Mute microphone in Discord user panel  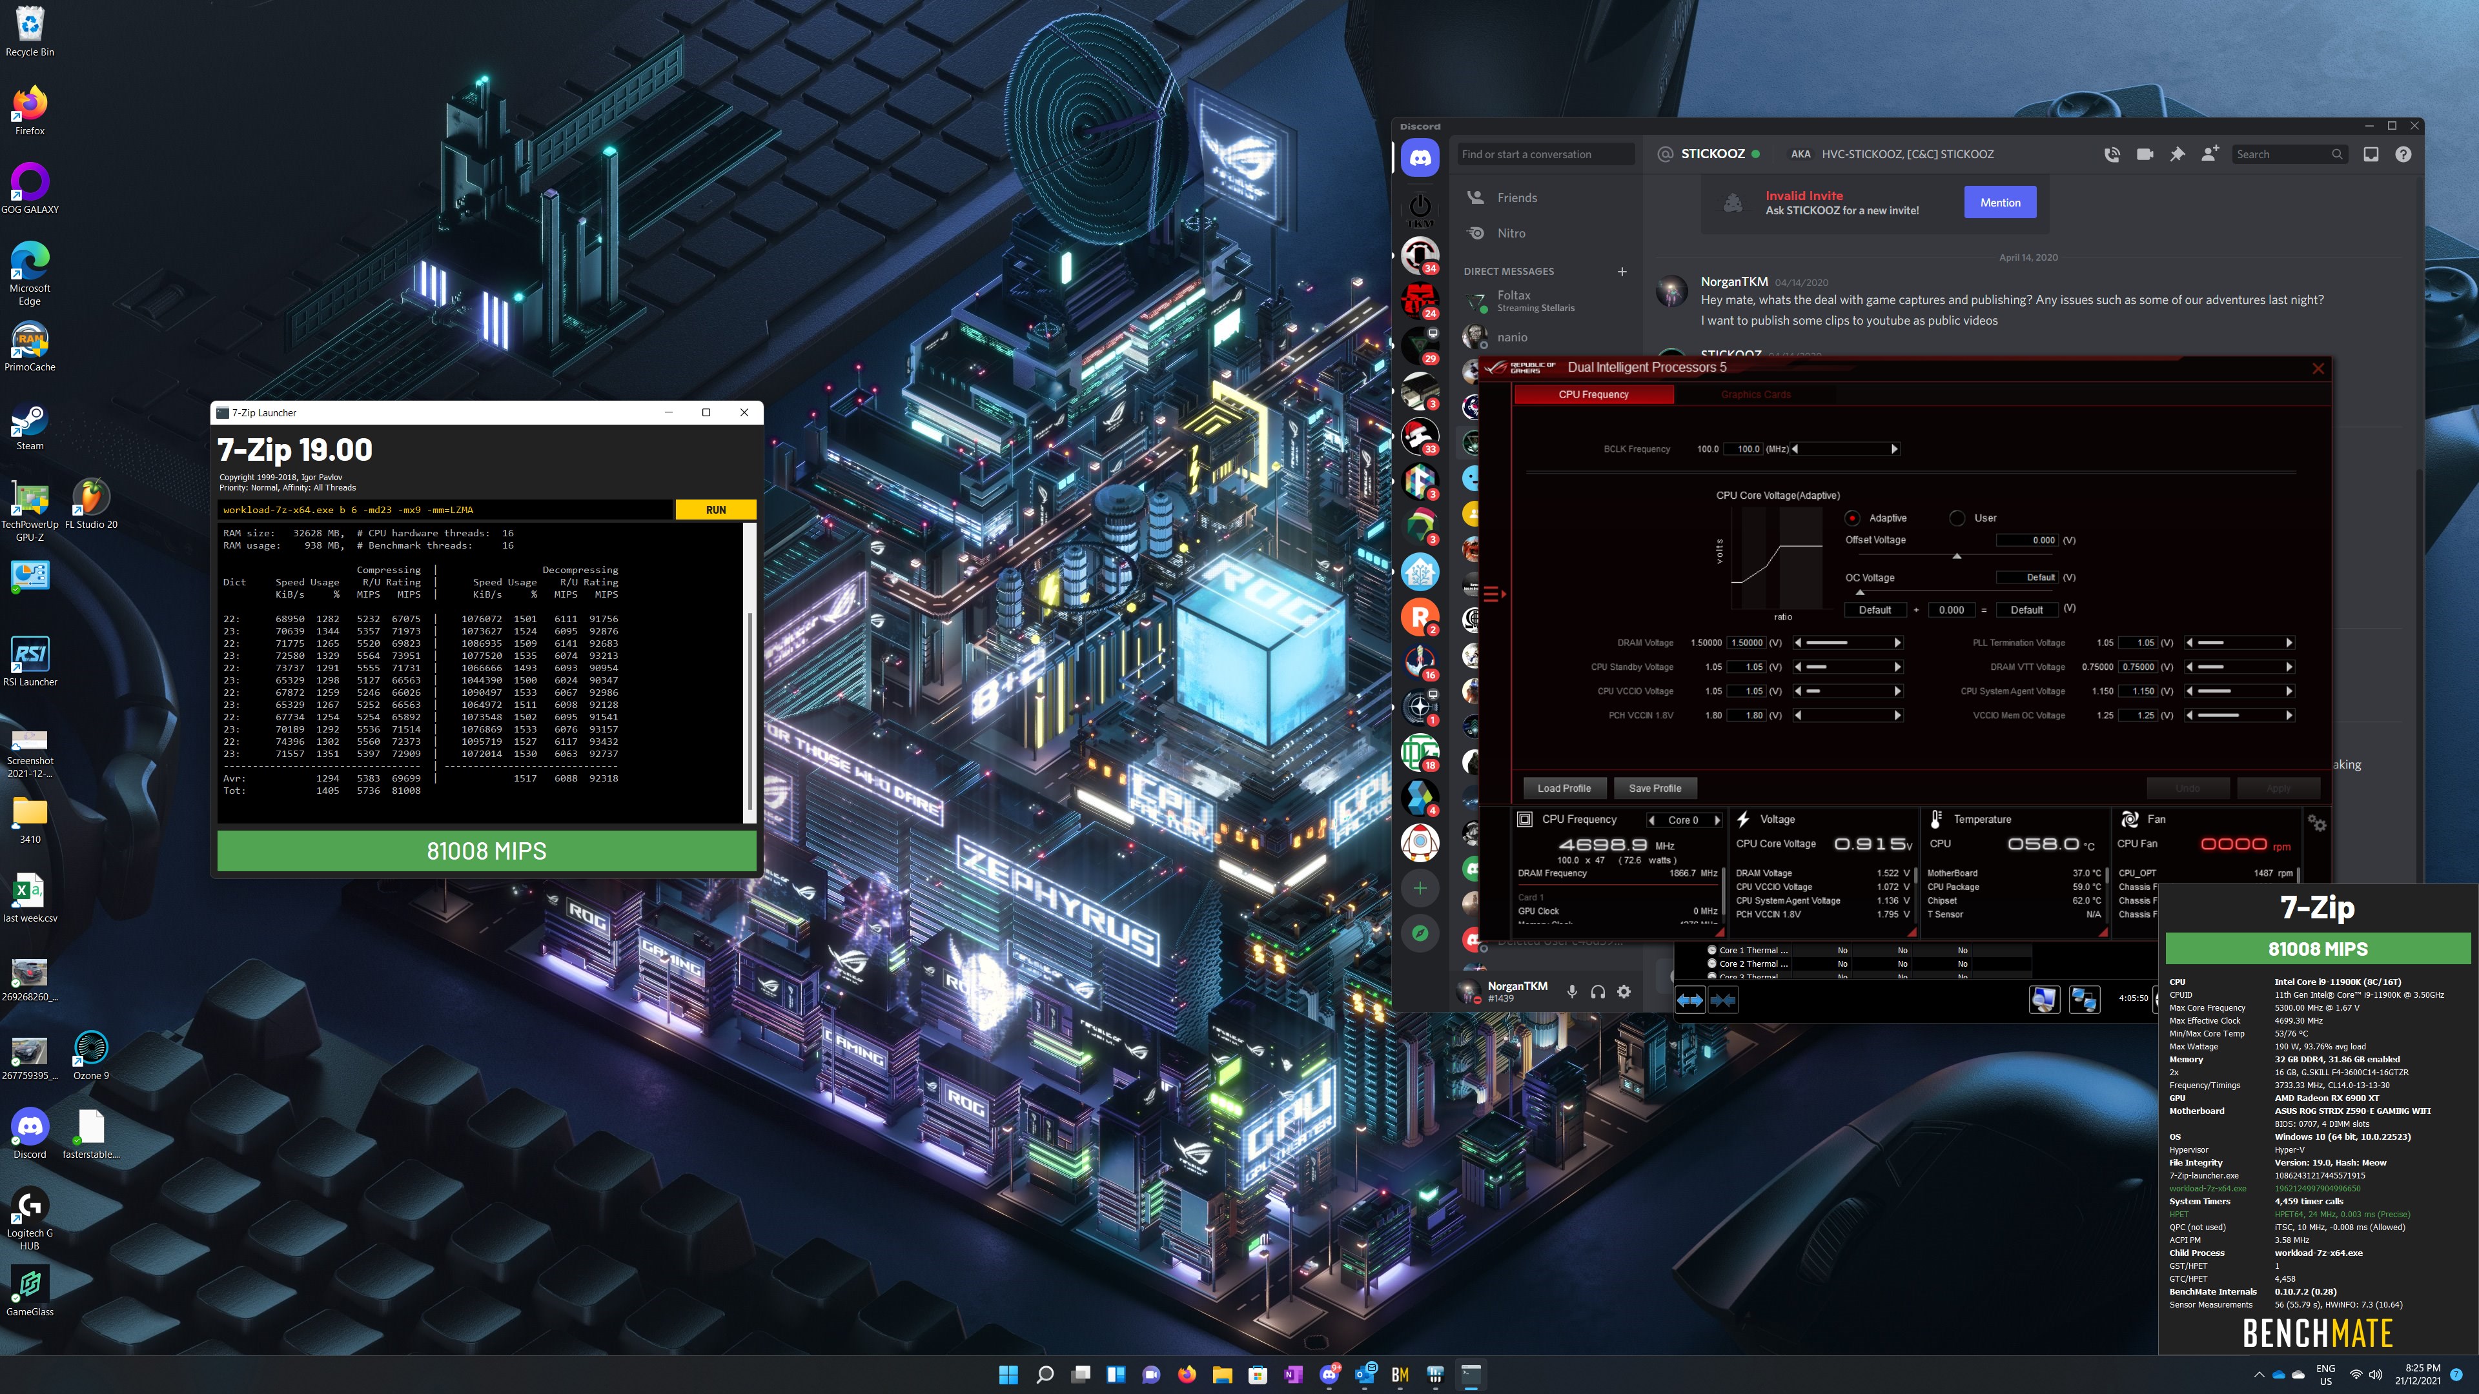click(x=1571, y=992)
